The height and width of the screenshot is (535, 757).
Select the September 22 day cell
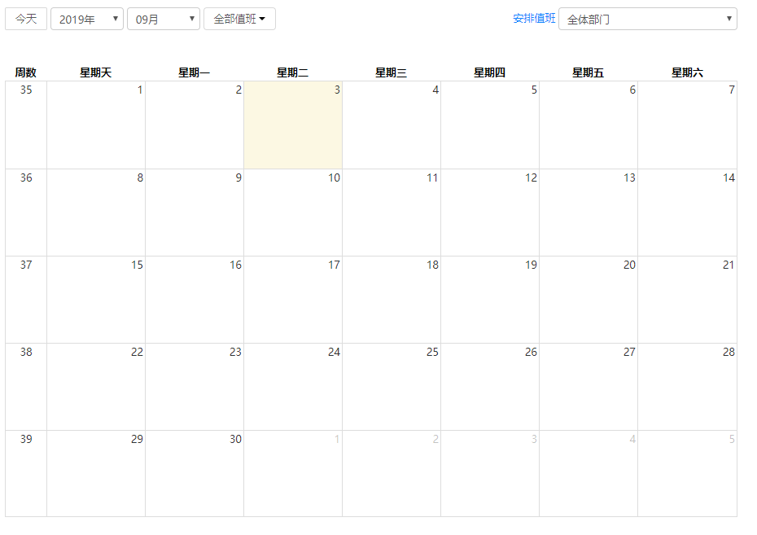pyautogui.click(x=96, y=387)
